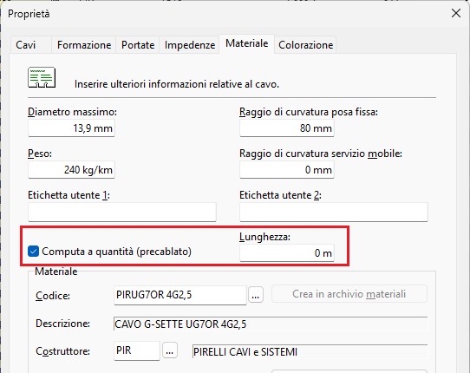Click Etichetta utente 1 text box
The width and height of the screenshot is (470, 373).
tap(122, 212)
